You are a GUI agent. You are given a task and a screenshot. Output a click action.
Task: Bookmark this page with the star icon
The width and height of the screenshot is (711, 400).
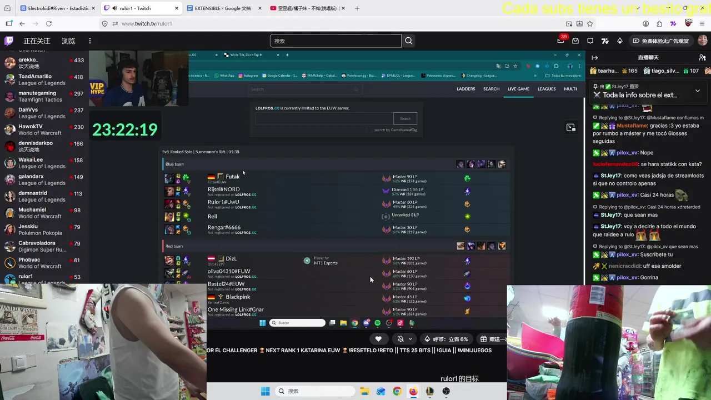point(590,23)
